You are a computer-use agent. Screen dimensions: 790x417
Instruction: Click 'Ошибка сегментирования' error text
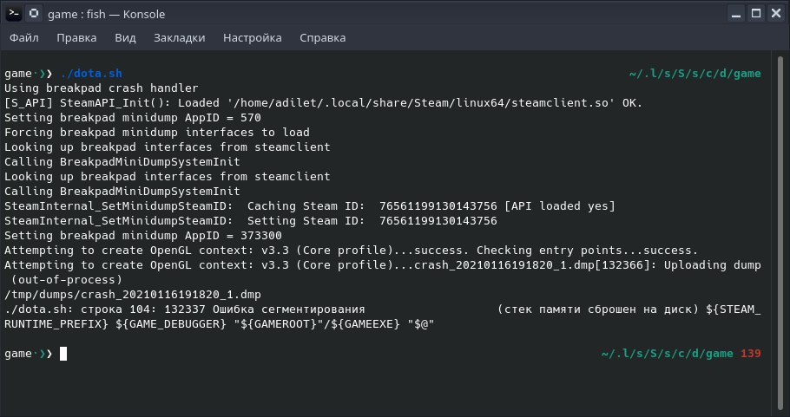[289, 309]
